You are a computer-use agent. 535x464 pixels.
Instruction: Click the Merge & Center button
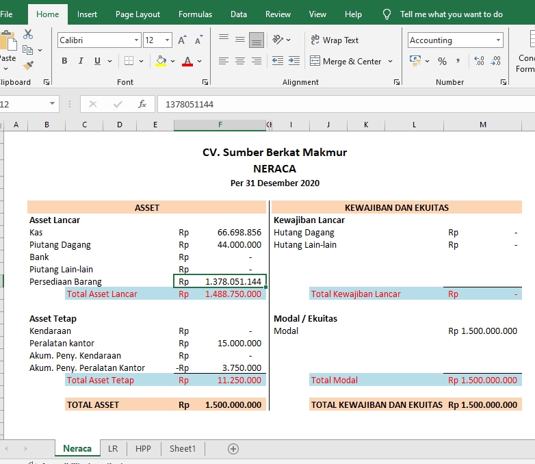click(x=345, y=62)
